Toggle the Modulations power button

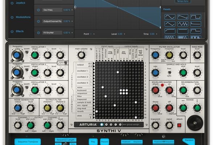[12, 17]
